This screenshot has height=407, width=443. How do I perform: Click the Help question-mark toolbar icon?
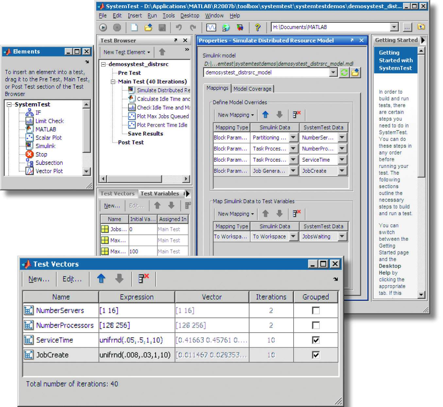pyautogui.click(x=258, y=27)
